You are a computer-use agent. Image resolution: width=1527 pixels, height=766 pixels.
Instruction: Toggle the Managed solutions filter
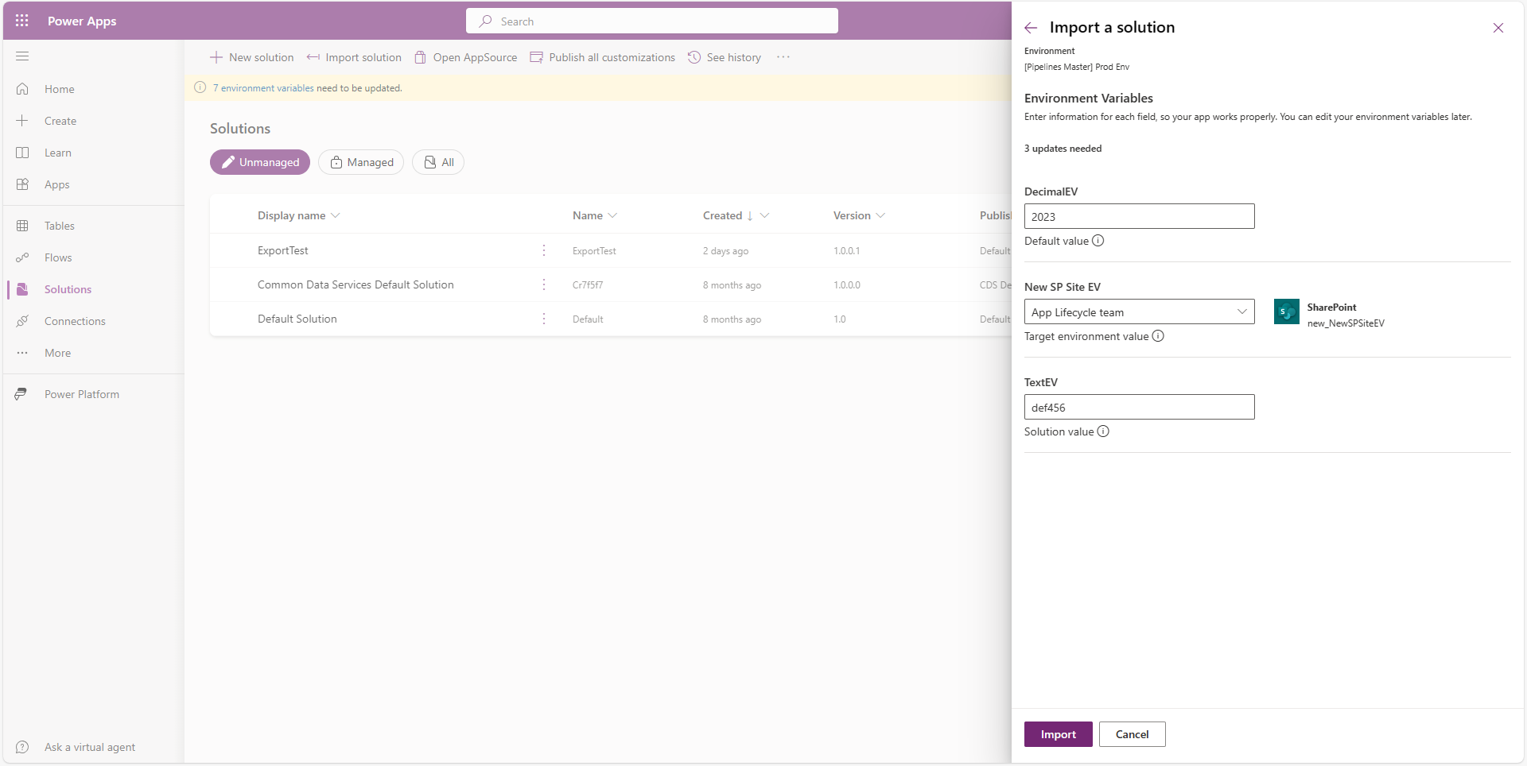360,161
